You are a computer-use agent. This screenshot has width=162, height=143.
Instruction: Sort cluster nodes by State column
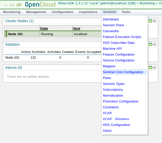pyautogui.click(x=44, y=29)
